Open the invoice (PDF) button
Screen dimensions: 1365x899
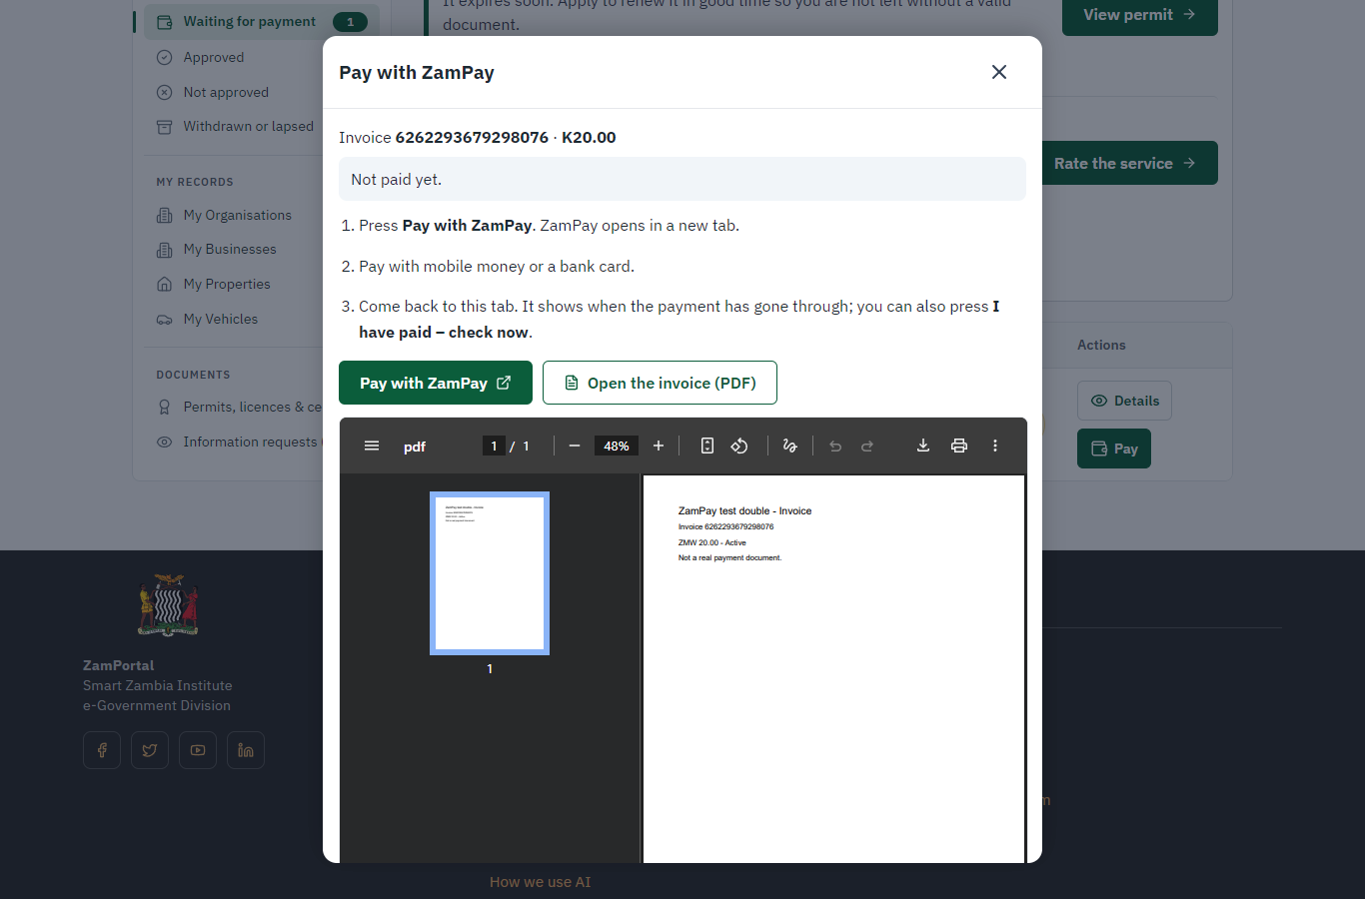660,383
